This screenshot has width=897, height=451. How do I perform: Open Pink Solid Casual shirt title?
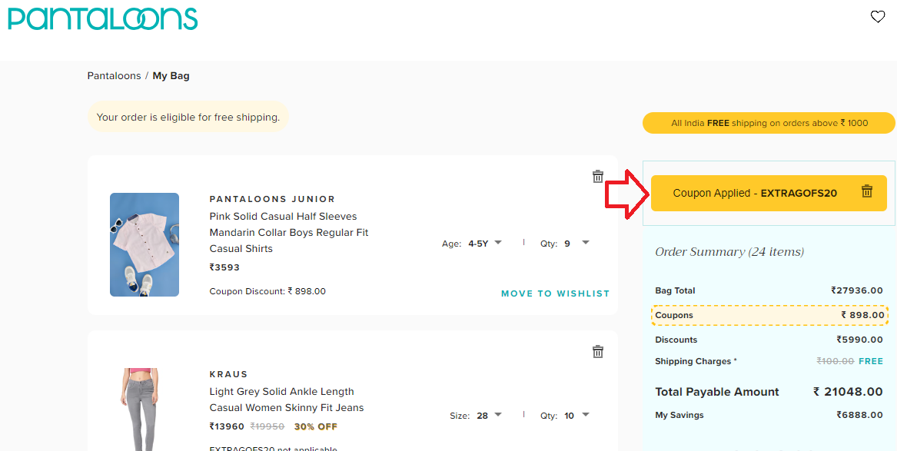coord(289,232)
